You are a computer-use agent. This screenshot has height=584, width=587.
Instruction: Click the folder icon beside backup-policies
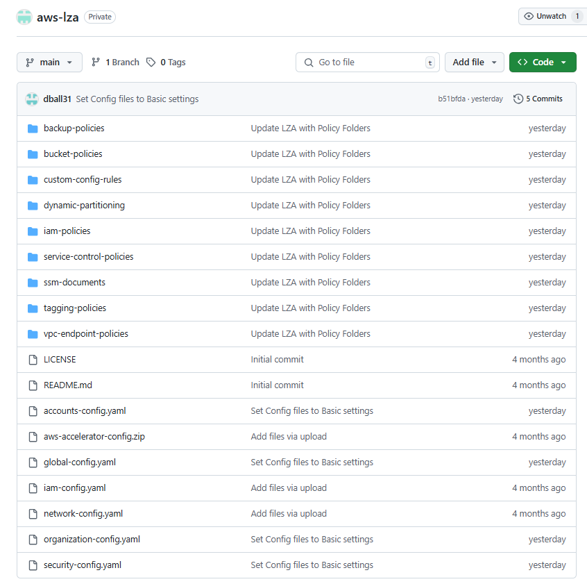pyautogui.click(x=32, y=128)
